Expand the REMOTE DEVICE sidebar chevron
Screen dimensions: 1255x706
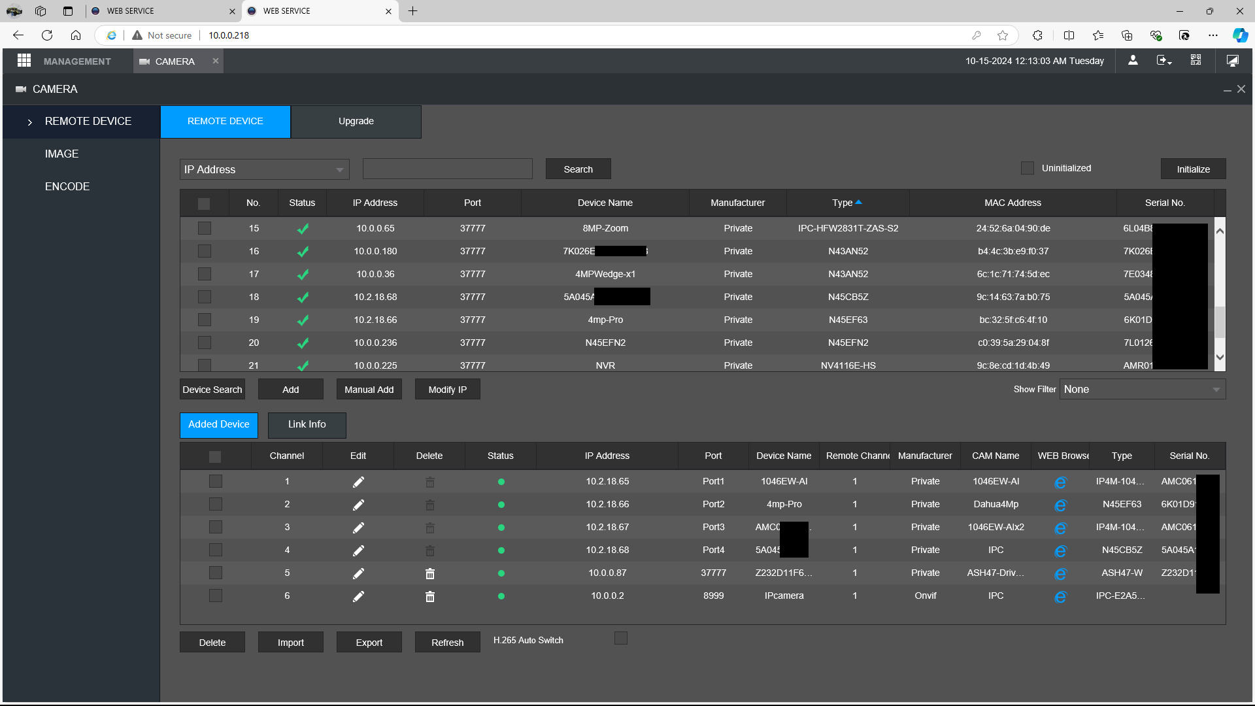pyautogui.click(x=30, y=122)
